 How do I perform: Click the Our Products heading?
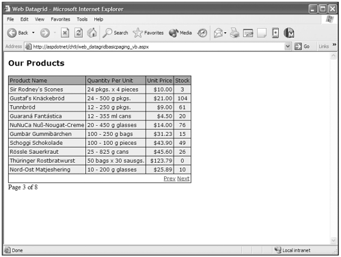(x=36, y=63)
